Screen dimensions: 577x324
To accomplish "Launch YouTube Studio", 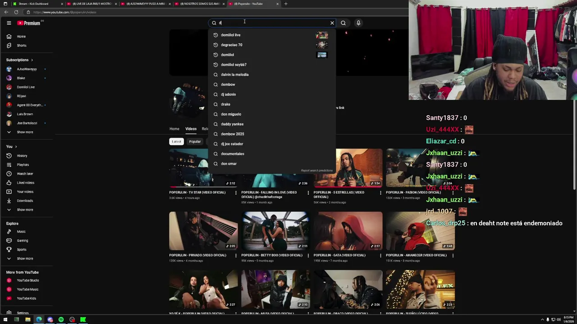I will (27, 280).
